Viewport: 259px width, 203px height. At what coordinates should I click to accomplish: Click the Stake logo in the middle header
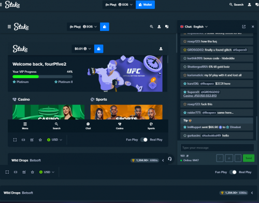(21, 27)
